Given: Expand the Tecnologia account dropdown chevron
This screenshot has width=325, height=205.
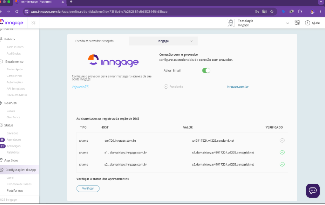Looking at the screenshot, I should [x=288, y=23].
